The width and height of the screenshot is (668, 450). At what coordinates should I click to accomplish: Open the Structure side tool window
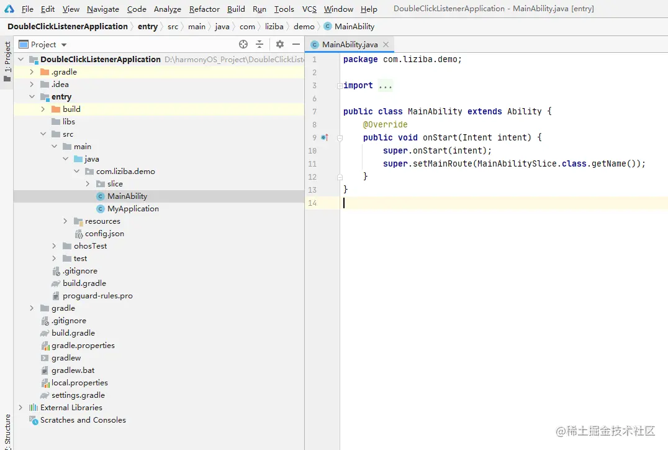(x=7, y=431)
